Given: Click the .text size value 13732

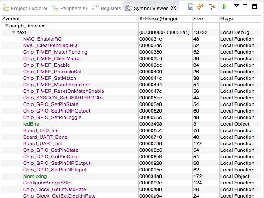Looking at the screenshot, I should (x=200, y=32).
